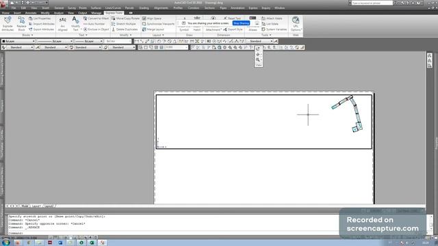Switch to the Insert ribbon tab

[17, 13]
